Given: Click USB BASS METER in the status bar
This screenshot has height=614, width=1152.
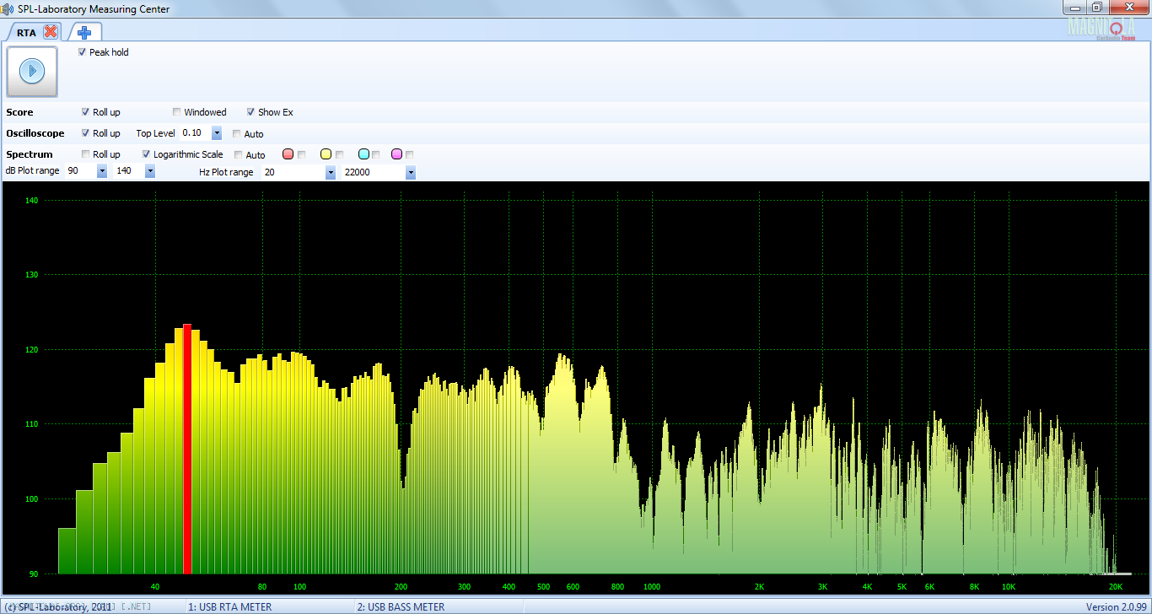Looking at the screenshot, I should point(401,606).
